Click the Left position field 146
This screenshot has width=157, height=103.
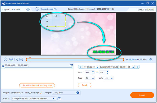coord(107,78)
